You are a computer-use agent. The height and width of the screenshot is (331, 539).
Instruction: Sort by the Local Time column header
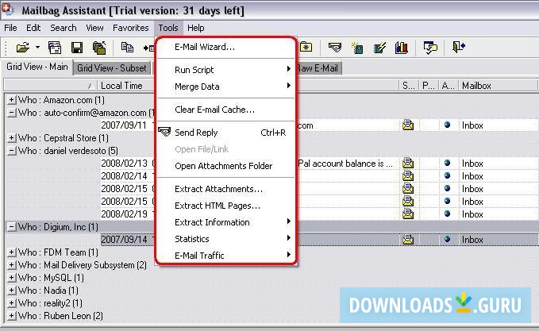125,86
